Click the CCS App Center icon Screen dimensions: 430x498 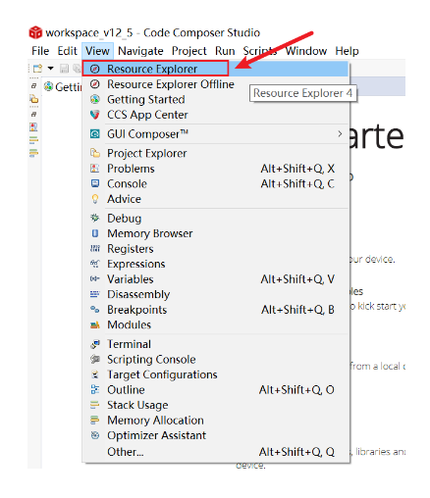click(95, 115)
